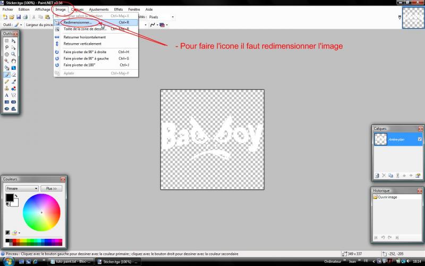The image size is (425, 266).
Task: Select the Lasso Select tool
Action: (7, 47)
